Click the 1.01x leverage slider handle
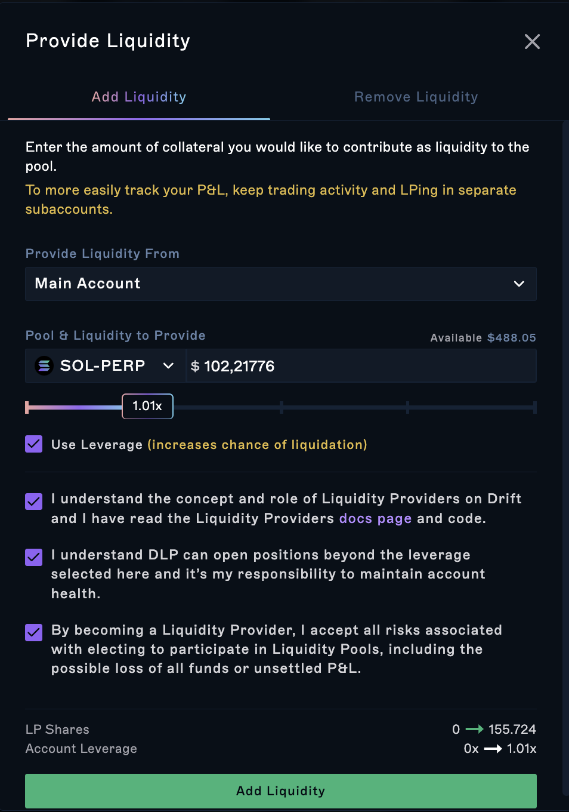This screenshot has height=812, width=569. (147, 406)
